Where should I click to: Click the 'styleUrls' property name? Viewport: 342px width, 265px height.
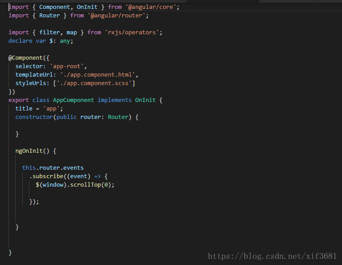[31, 83]
